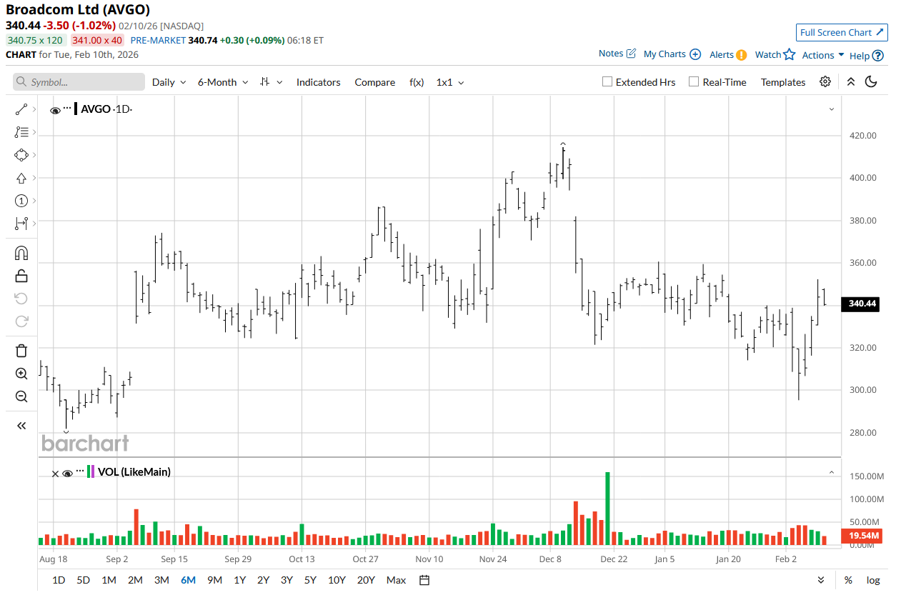Select the numbered label annotation tool
The image size is (901, 595).
point(21,201)
